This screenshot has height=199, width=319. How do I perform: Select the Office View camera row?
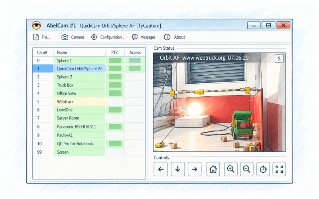[89, 94]
